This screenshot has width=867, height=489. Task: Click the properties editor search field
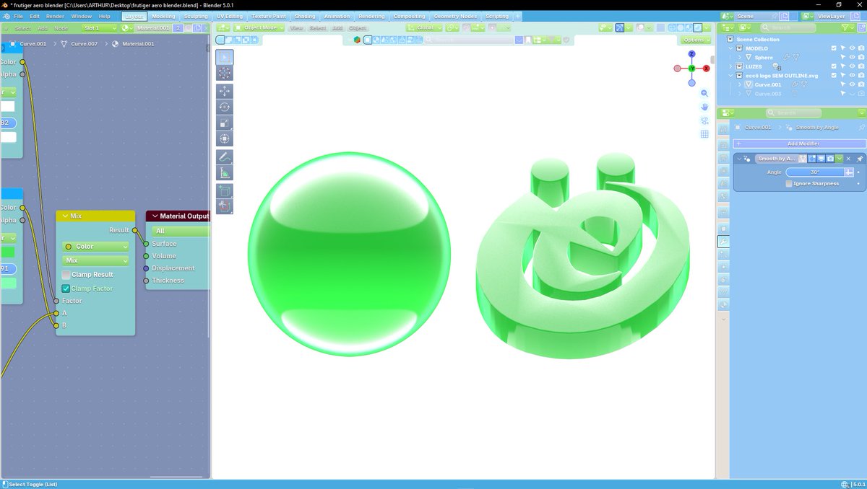[x=793, y=113]
